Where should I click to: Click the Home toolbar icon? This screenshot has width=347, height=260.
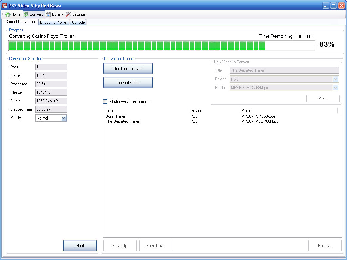click(x=8, y=14)
